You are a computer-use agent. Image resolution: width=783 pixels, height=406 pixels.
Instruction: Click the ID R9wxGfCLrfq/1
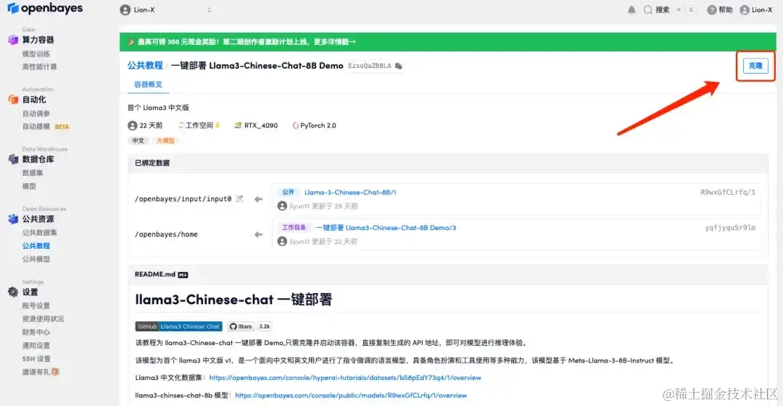coord(728,192)
